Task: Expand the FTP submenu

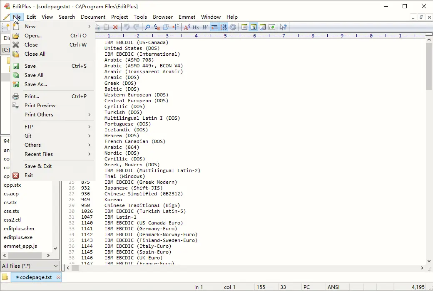Action: coord(53,127)
